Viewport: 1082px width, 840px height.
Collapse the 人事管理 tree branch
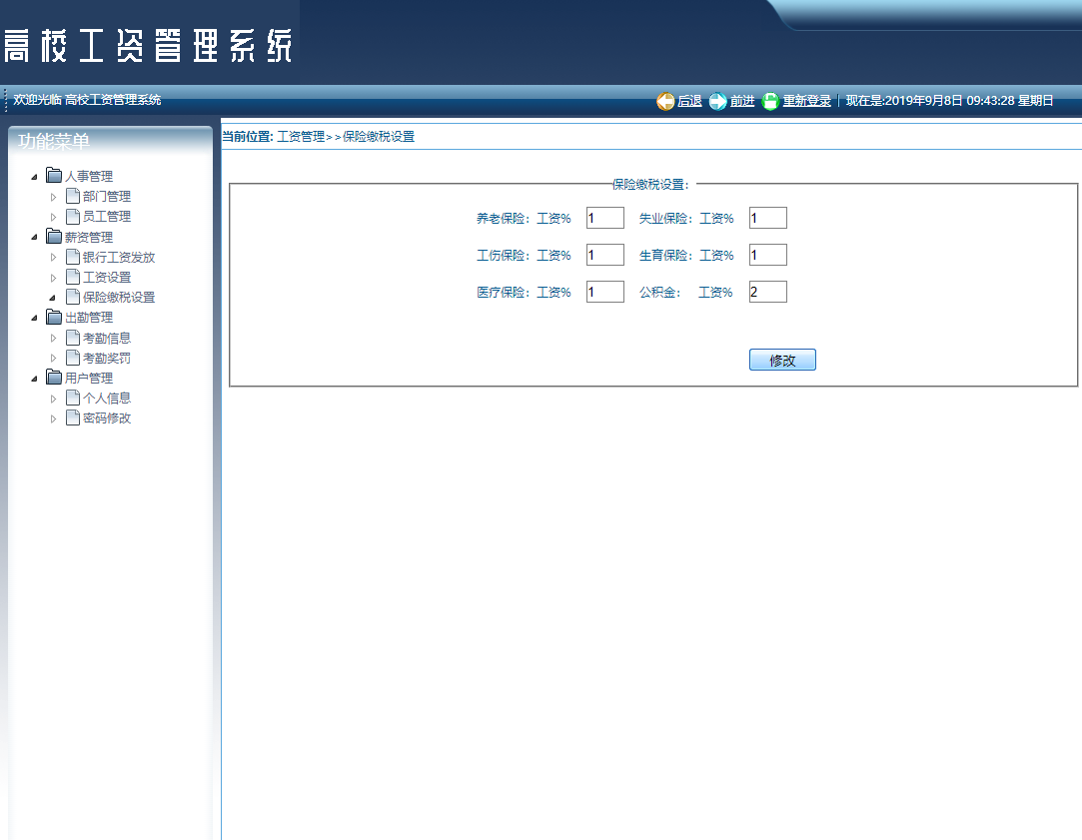(x=35, y=175)
